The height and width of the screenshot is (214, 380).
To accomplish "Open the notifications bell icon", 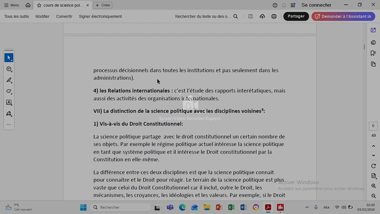I will click(x=284, y=5).
